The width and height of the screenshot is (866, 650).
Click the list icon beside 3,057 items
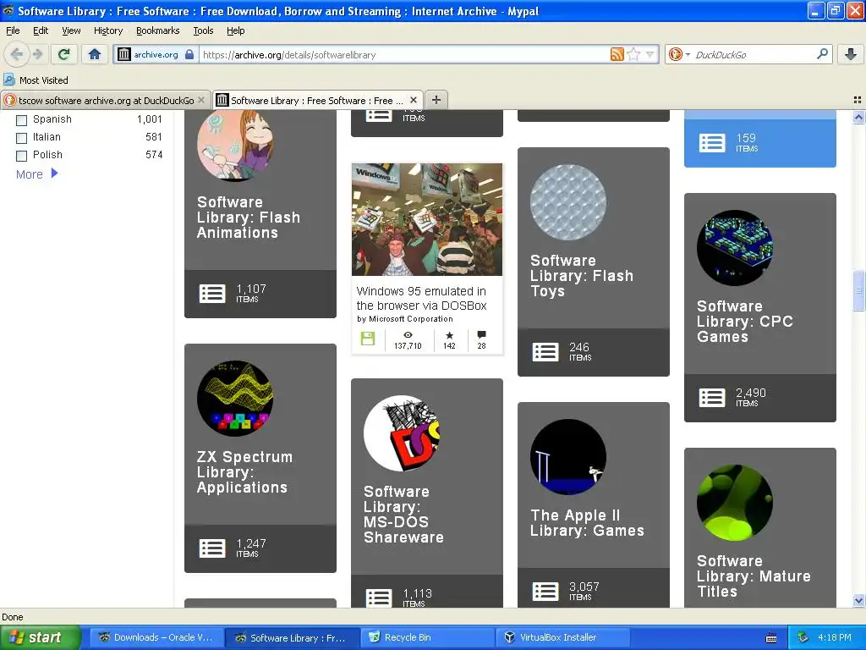[545, 592]
